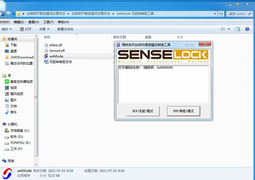Click the sidebar scrollbar down arrow
This screenshot has height=180, width=255.
[36, 164]
